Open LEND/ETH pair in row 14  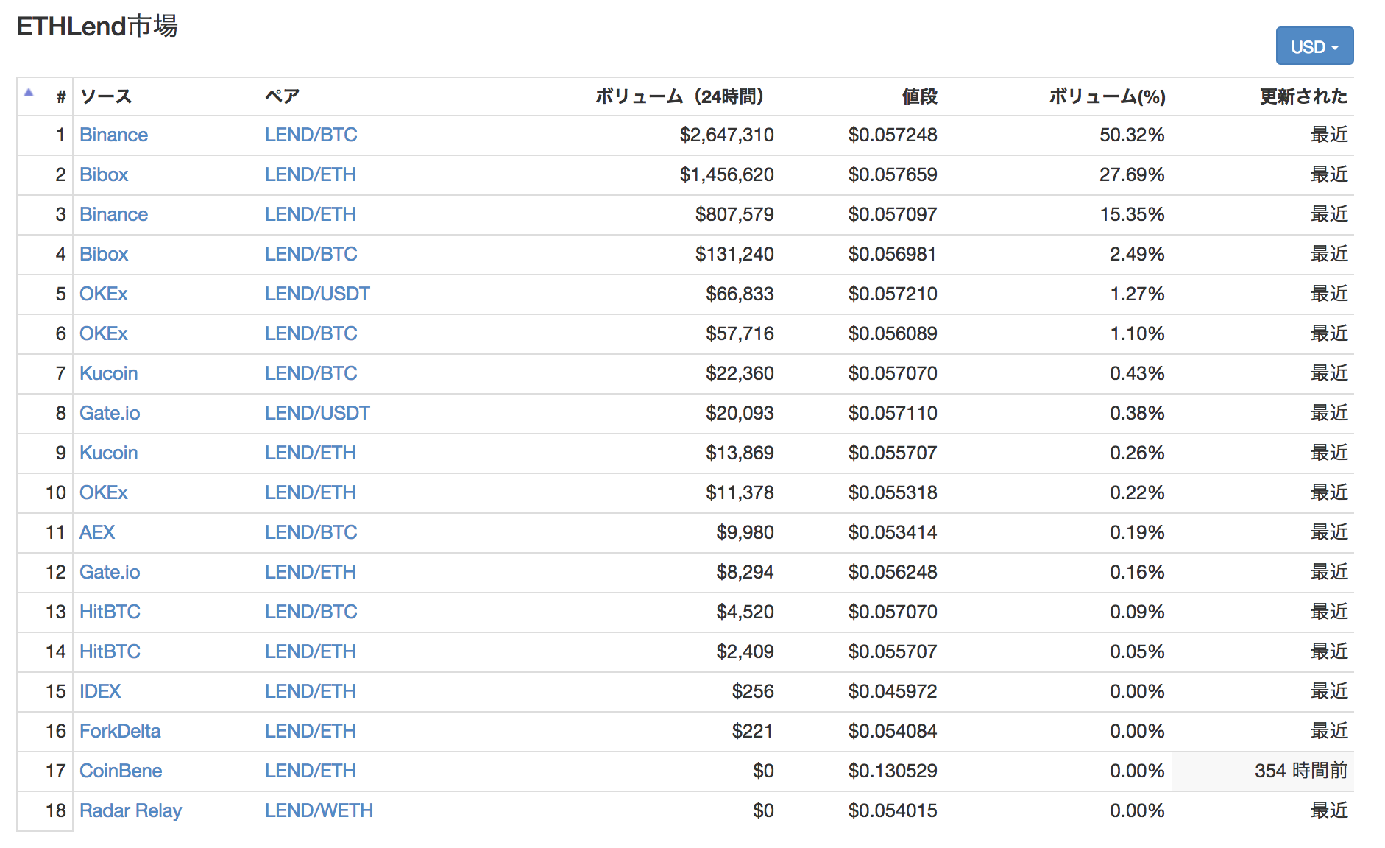pos(310,651)
